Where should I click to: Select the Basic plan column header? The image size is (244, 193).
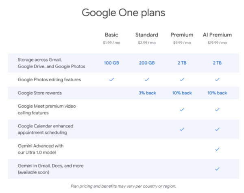111,35
